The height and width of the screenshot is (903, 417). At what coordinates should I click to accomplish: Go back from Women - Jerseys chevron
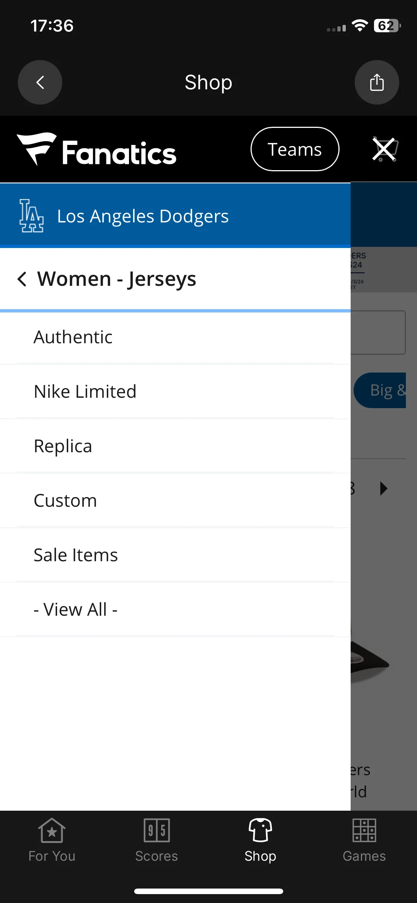coord(22,279)
